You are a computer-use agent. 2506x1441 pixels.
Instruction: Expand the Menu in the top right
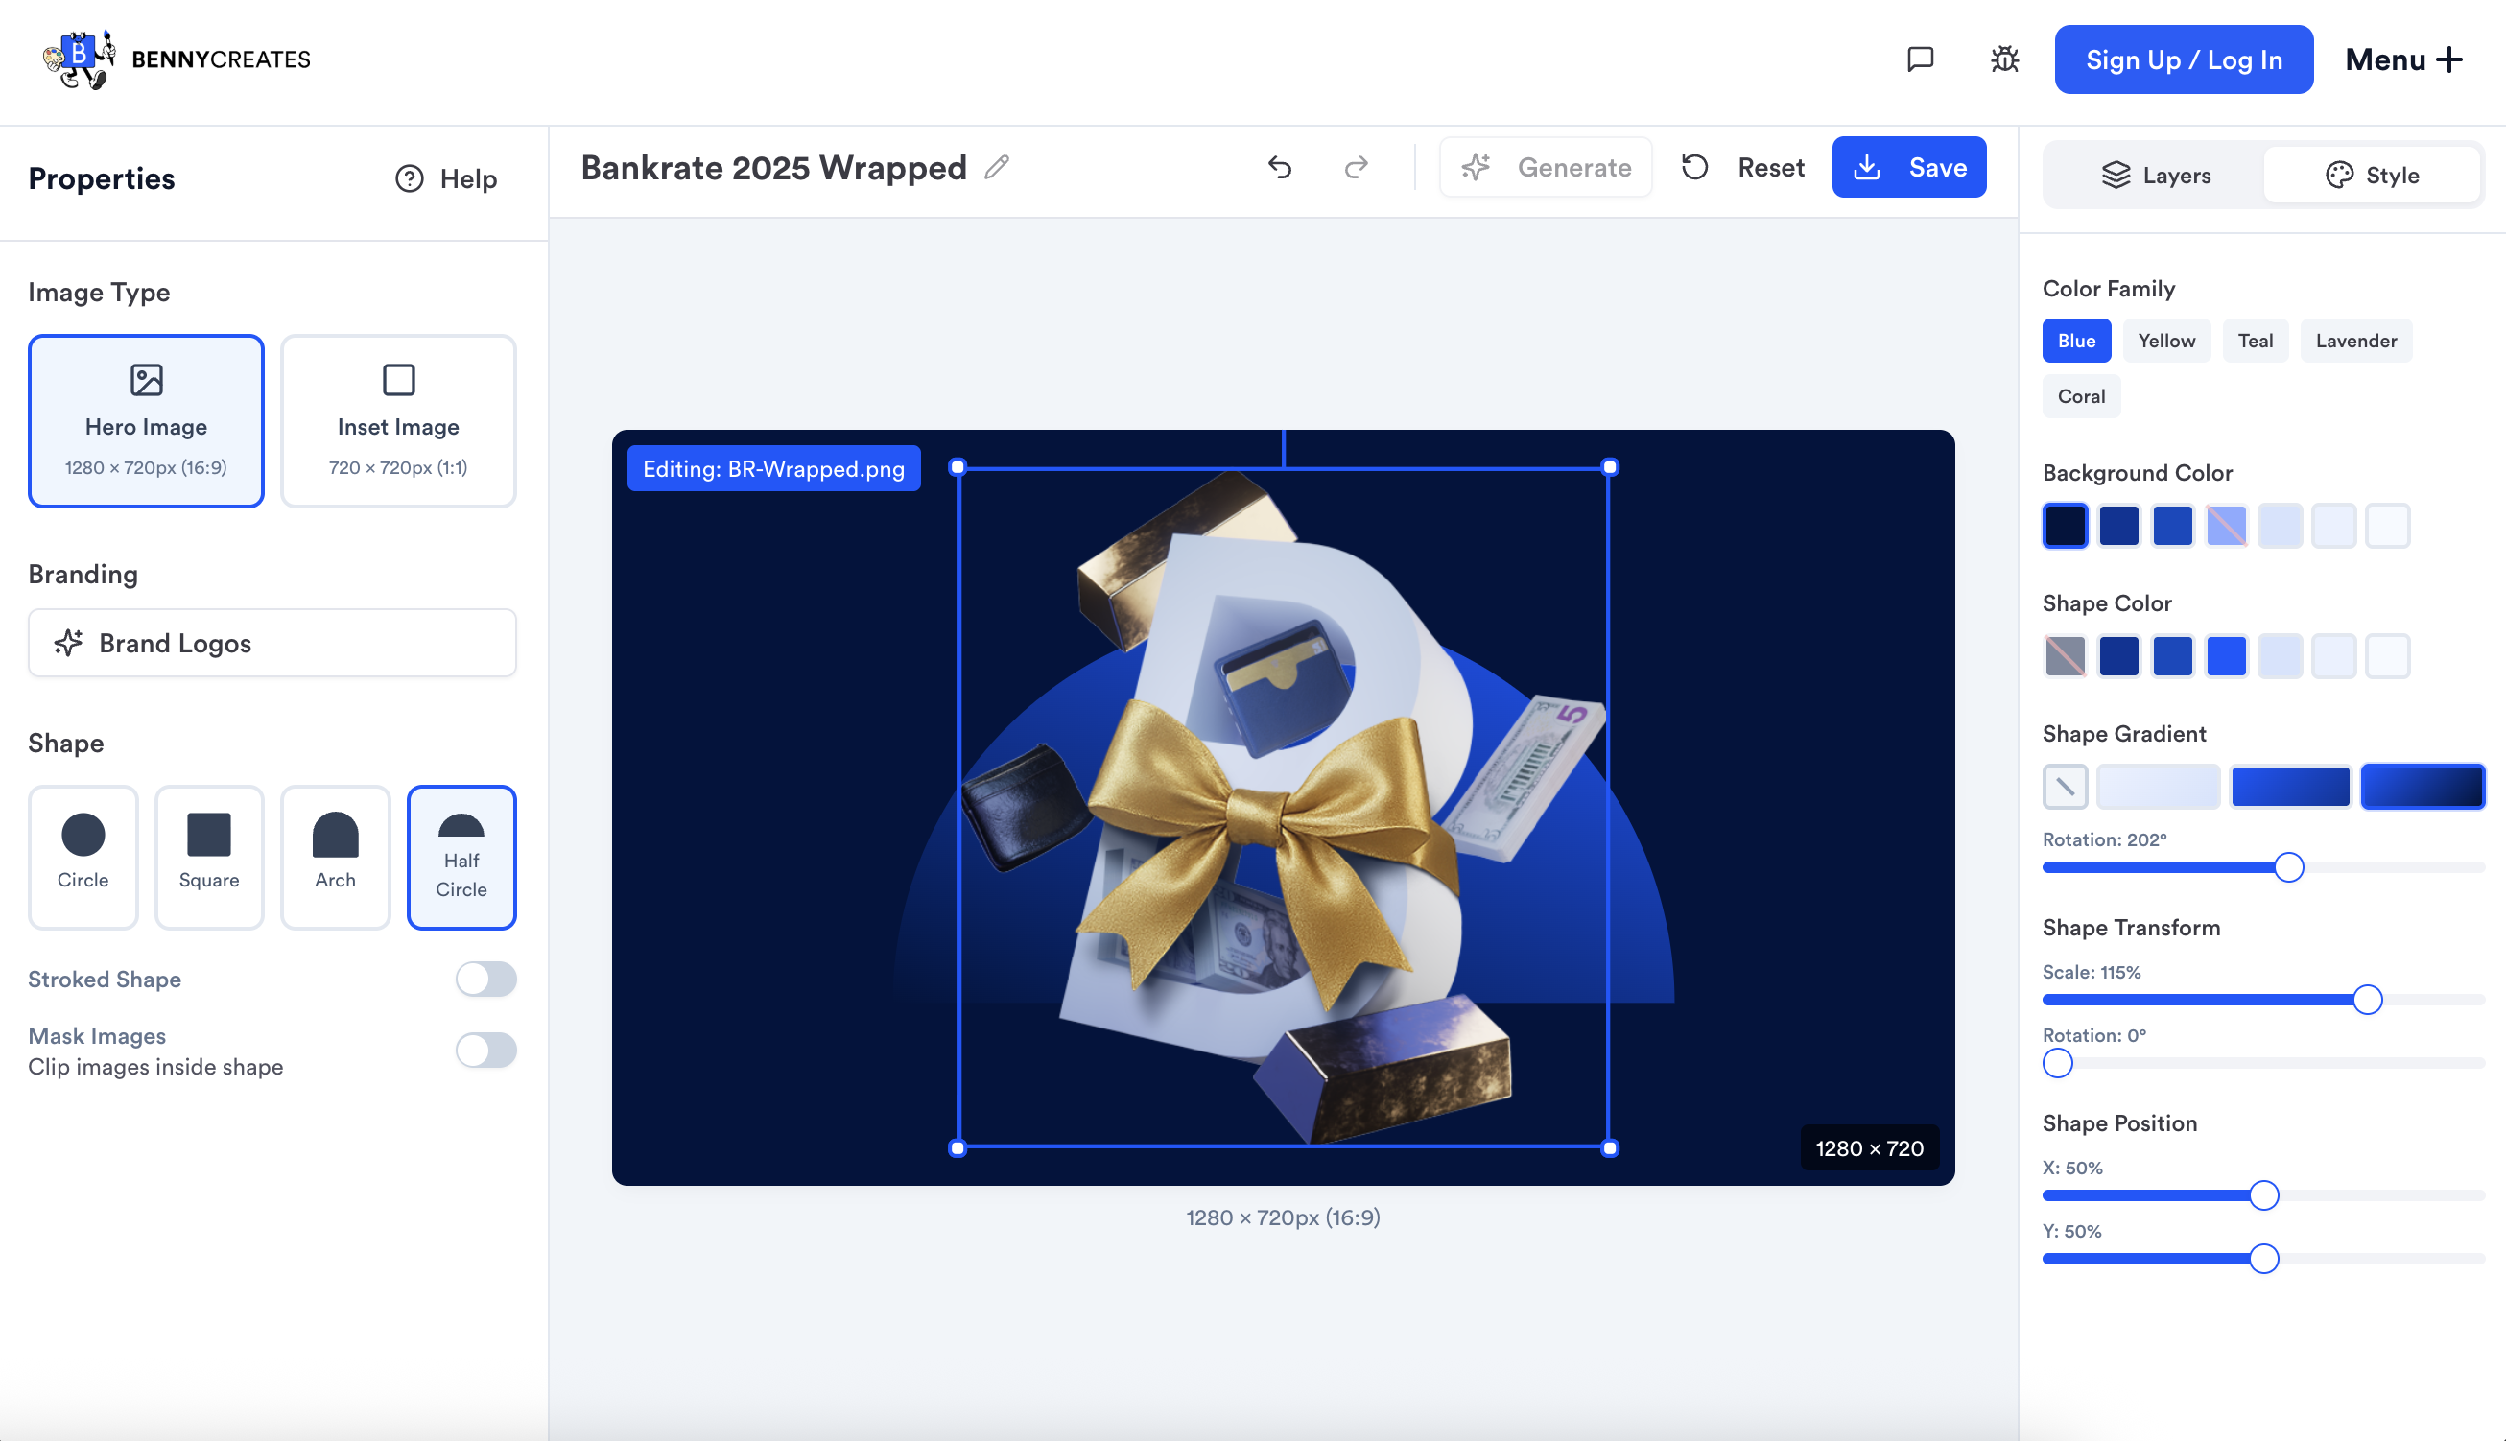[2405, 59]
